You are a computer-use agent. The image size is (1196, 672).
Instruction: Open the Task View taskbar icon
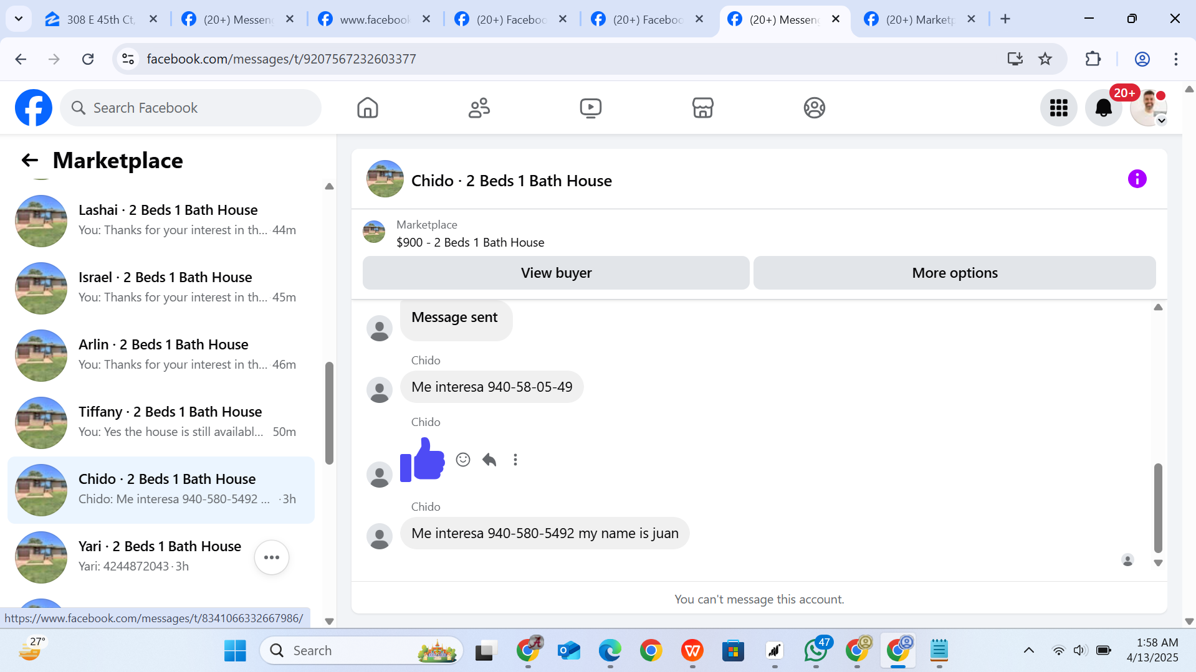click(x=487, y=651)
